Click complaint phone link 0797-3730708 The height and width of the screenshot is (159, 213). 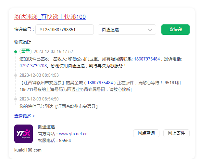(x=33, y=66)
